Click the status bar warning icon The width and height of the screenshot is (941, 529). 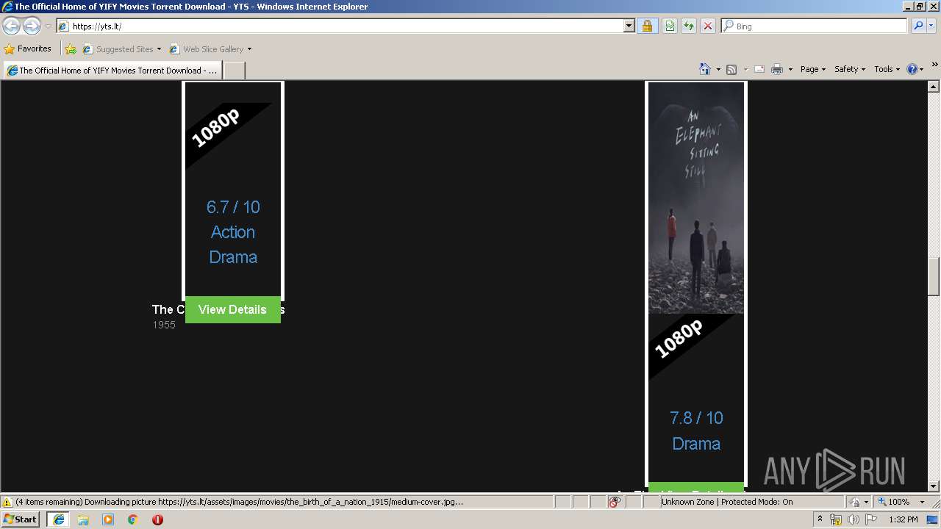(7, 502)
